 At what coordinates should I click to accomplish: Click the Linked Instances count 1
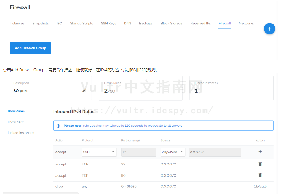tap(196, 91)
